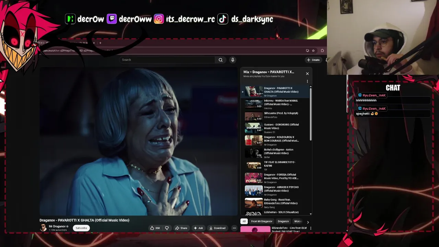Like the video with 36K thumbs up
439x247 pixels.
pos(155,228)
